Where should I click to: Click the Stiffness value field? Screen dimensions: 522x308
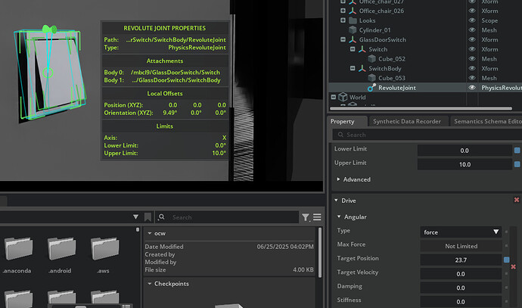[461, 302]
